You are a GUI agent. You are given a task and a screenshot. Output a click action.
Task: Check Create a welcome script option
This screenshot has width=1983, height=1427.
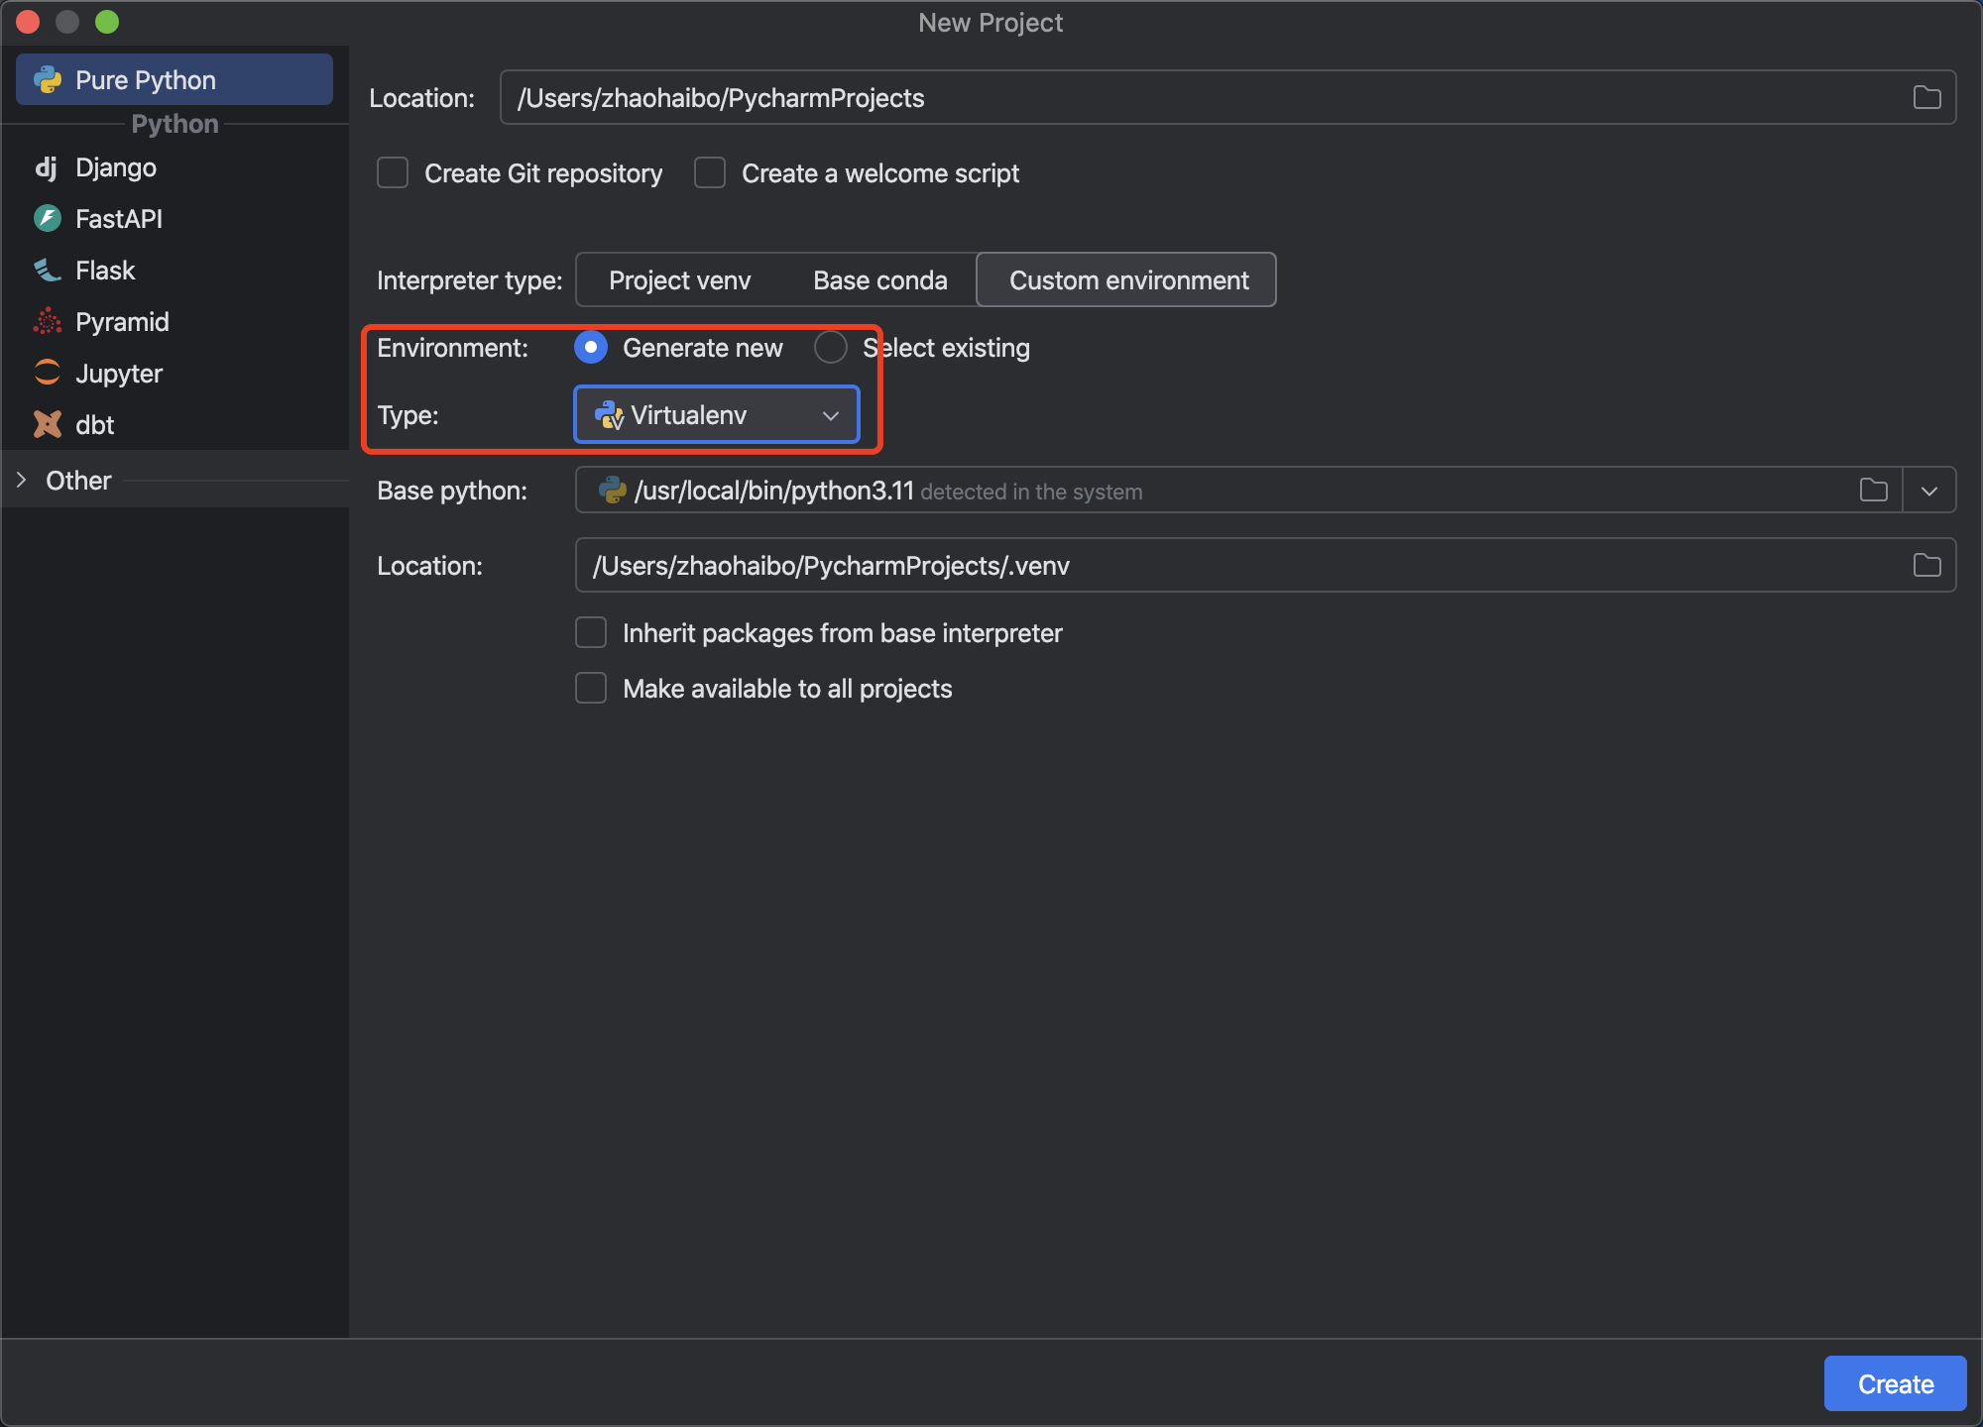[710, 173]
